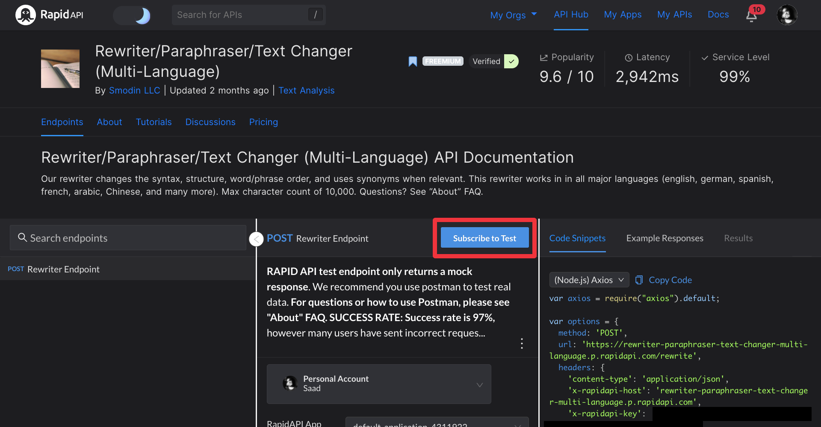Screen dimensions: 821x427
Task: Focus the Search for APIs field
Action: point(248,15)
